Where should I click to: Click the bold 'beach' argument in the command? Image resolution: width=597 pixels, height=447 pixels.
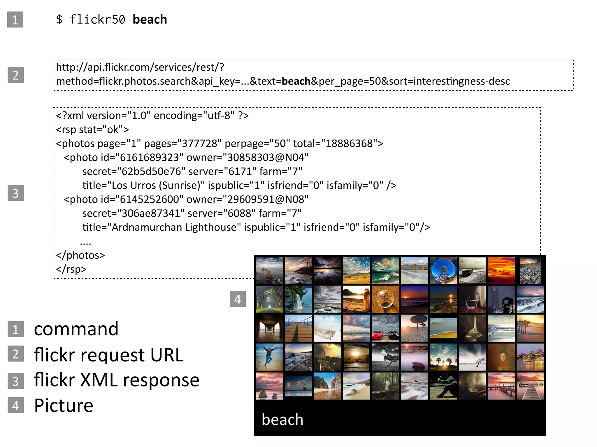coord(150,19)
